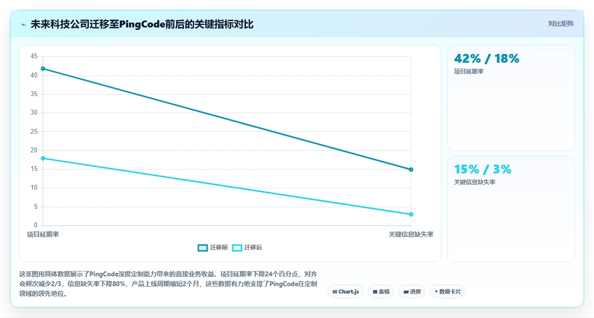Click the 迁移后 data point at 3
The height and width of the screenshot is (318, 594).
tap(411, 214)
